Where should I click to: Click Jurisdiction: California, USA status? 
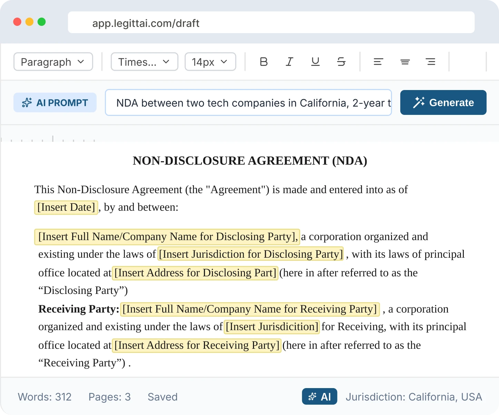tap(414, 397)
